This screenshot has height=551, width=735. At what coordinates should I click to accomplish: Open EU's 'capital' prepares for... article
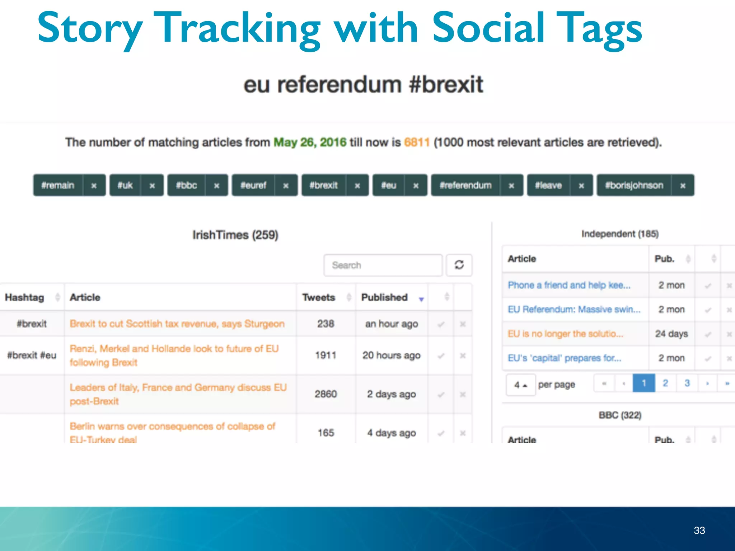click(x=564, y=358)
